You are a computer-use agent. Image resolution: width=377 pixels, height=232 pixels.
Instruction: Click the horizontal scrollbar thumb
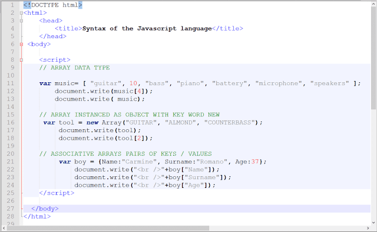(x=108, y=228)
